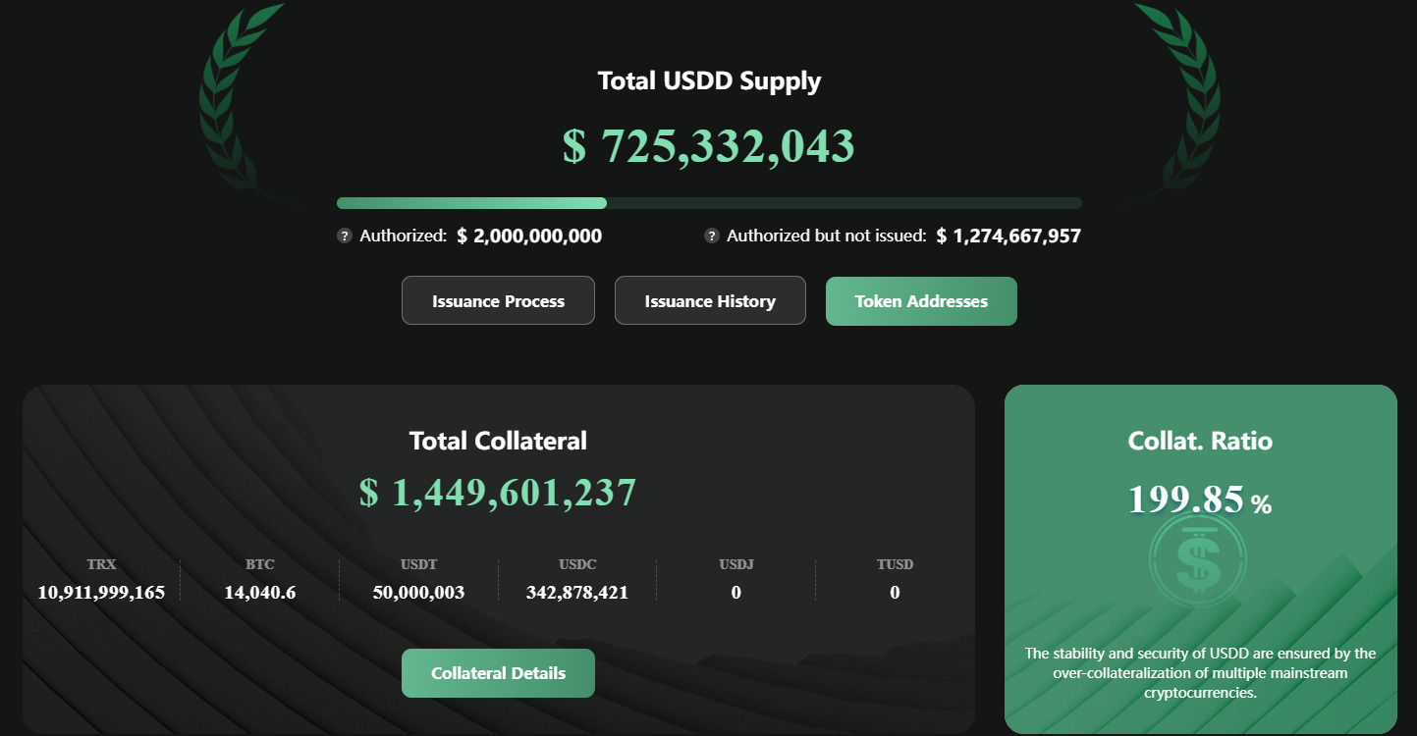
Task: Click the TRX amount 10,911,999,165
Action: click(x=101, y=592)
